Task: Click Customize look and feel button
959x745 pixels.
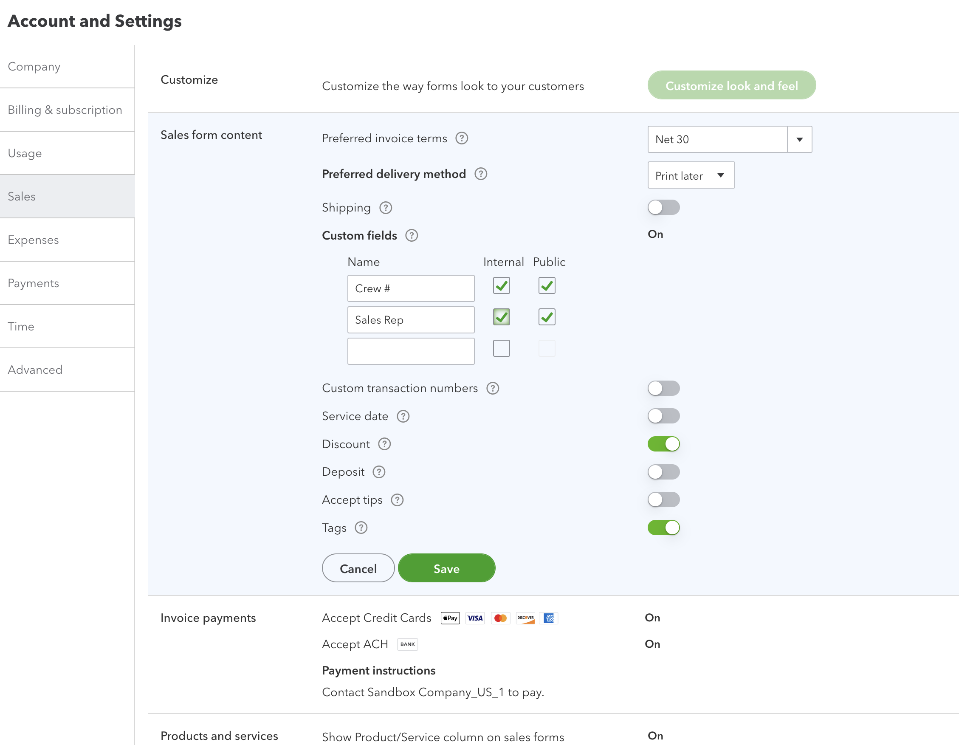Action: (731, 86)
